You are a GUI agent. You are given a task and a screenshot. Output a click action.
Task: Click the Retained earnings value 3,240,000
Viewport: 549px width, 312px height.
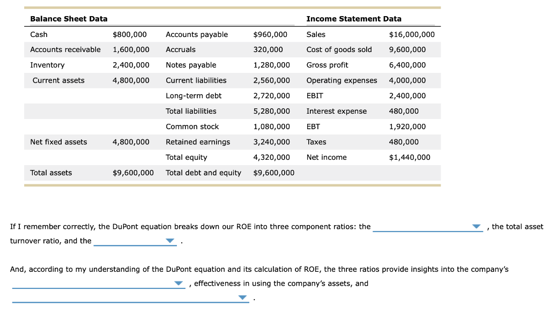pyautogui.click(x=272, y=142)
